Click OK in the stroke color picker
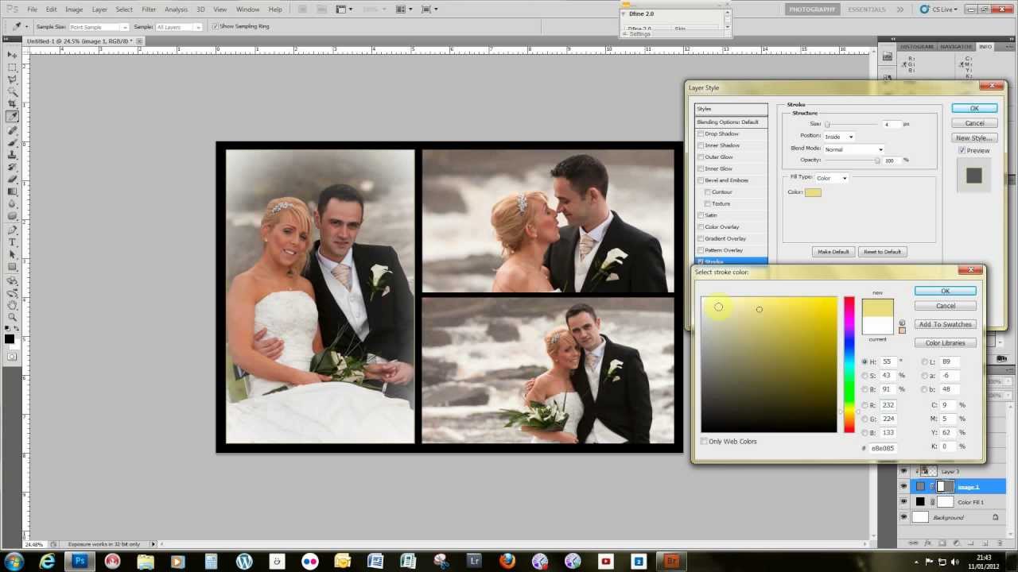This screenshot has height=572, width=1018. tap(945, 291)
